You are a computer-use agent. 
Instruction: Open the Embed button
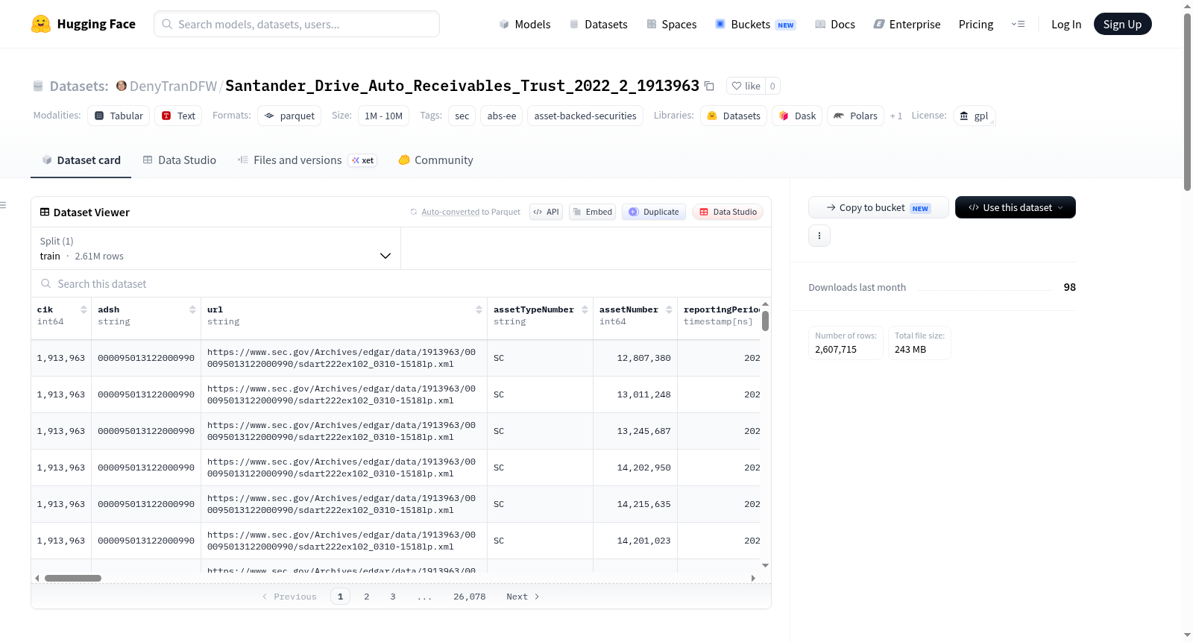(x=592, y=212)
